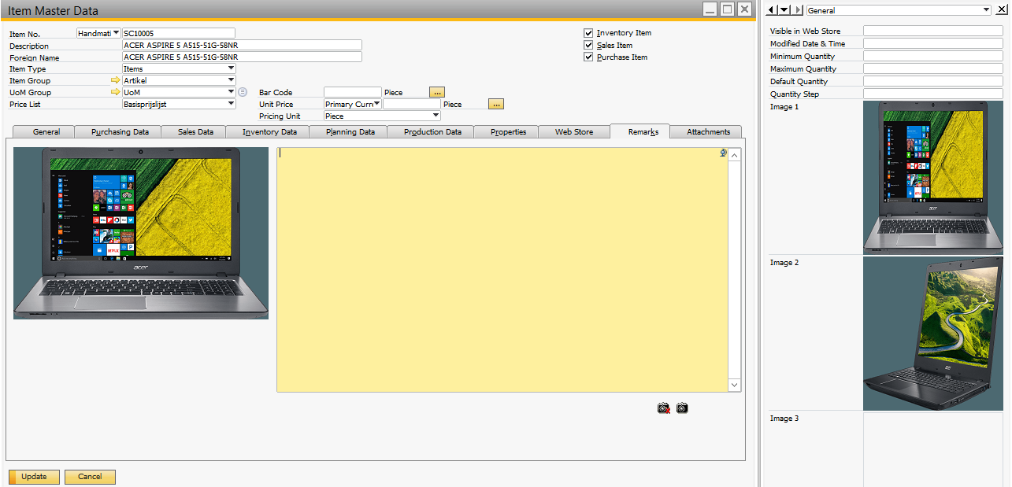
Task: Open the Attachments tab
Action: pos(708,131)
